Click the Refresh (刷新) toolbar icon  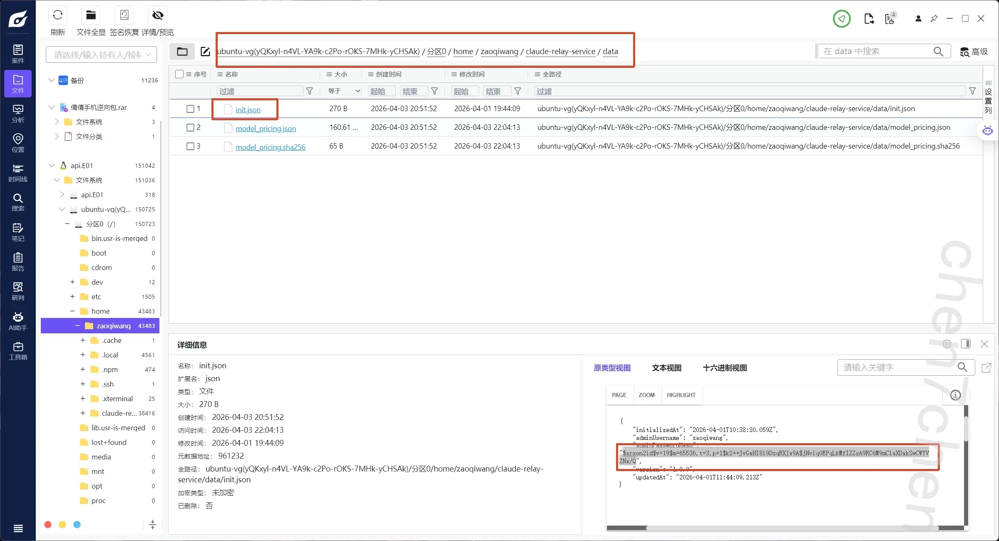[x=57, y=16]
